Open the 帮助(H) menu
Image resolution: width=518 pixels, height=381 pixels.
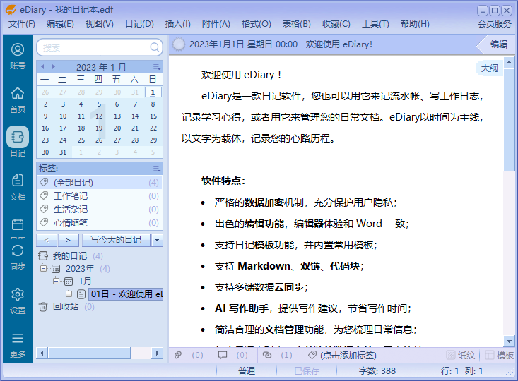415,24
